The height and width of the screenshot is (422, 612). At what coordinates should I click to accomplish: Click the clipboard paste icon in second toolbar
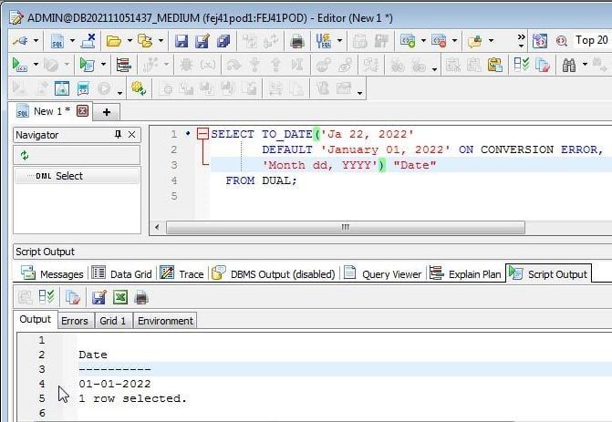pyautogui.click(x=495, y=65)
